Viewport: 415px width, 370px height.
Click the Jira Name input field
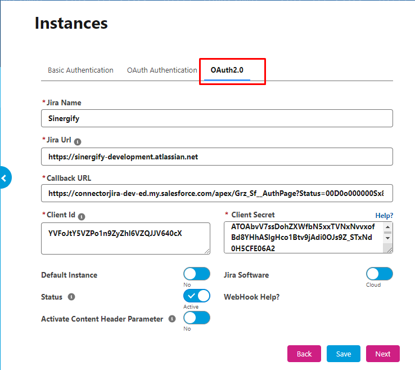(x=217, y=118)
